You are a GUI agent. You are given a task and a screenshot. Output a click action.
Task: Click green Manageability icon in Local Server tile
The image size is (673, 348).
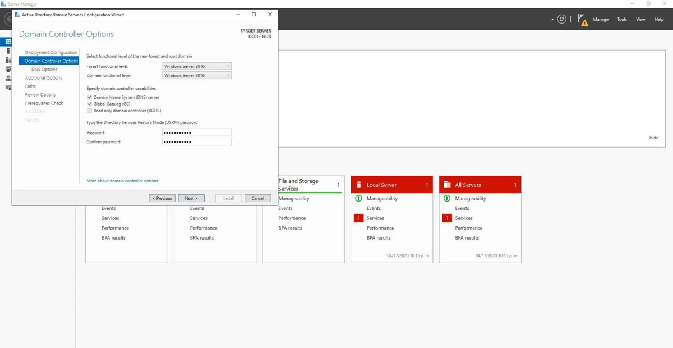coord(358,198)
